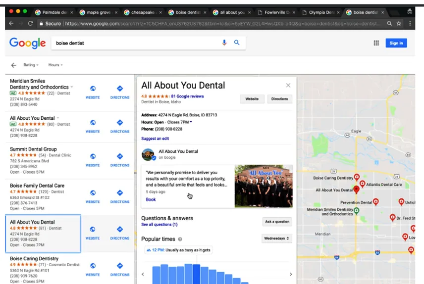Open Website for Meridian Smiles listing
The width and height of the screenshot is (424, 284).
coord(93,92)
